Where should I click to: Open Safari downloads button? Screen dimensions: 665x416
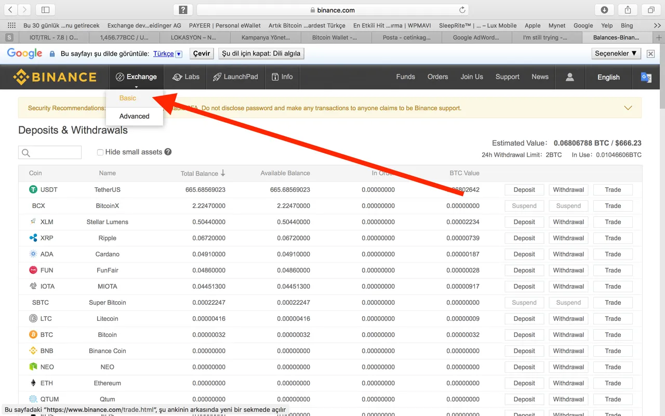605,10
